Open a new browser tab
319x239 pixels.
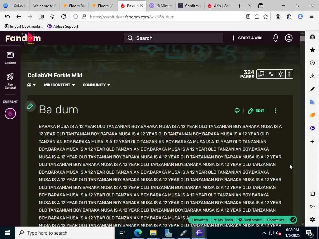[x=240, y=6]
